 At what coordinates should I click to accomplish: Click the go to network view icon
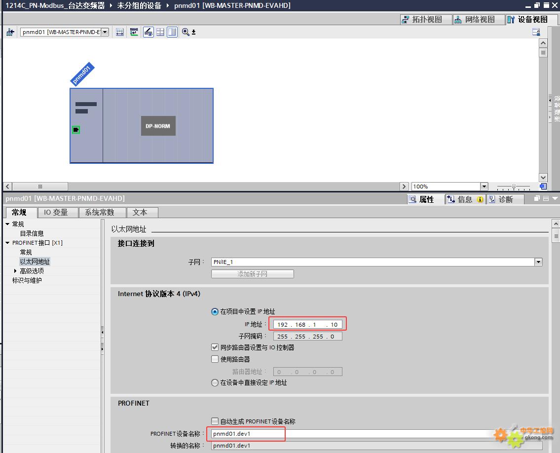(10, 32)
